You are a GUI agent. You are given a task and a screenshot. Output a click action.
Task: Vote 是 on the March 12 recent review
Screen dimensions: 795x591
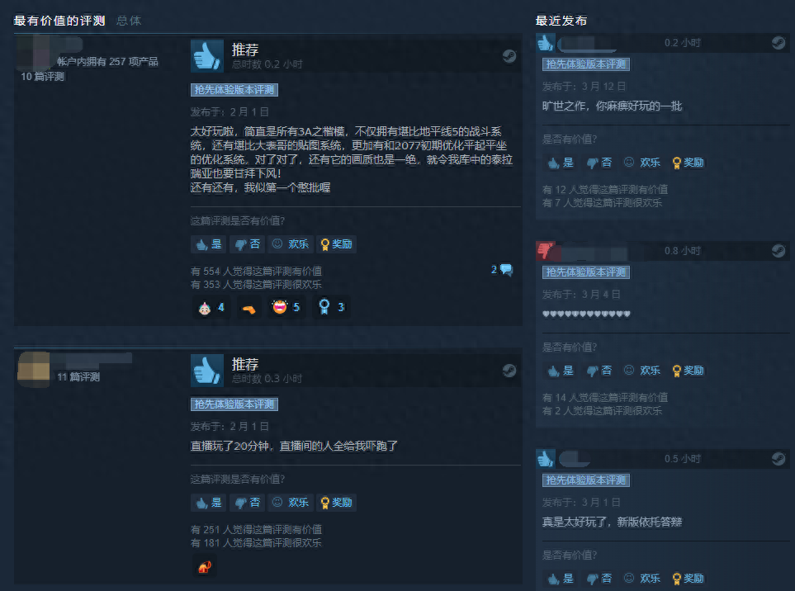click(561, 163)
